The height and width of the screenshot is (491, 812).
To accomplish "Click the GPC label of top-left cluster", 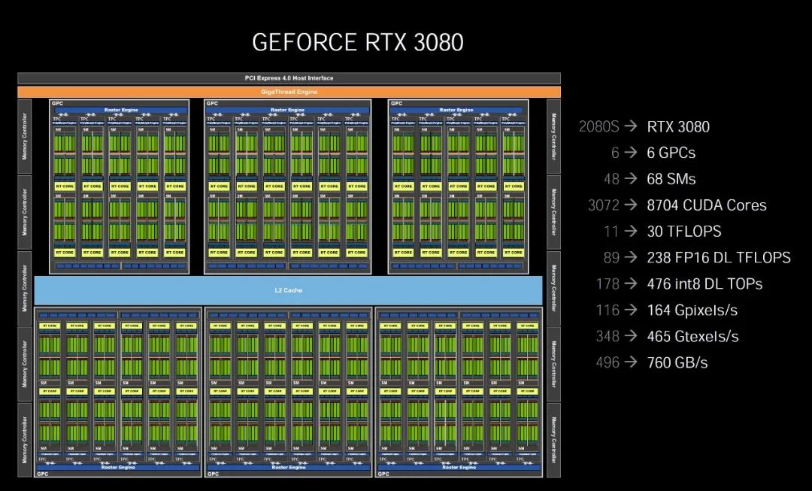I will [x=57, y=104].
